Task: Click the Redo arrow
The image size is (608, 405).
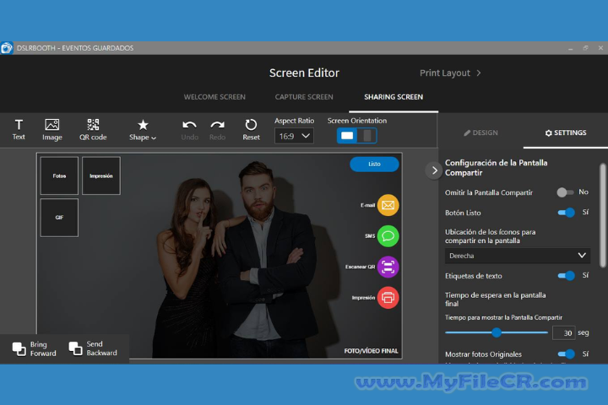Action: 217,129
